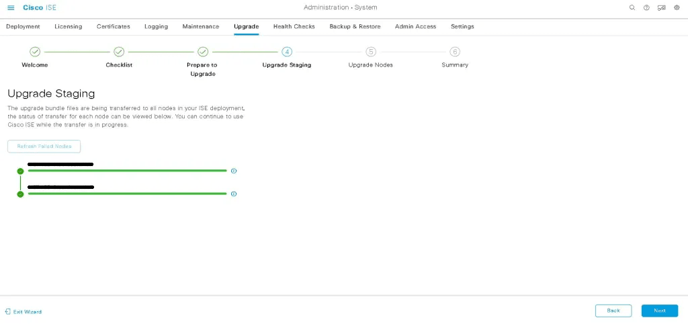Jump to step 6 Summary
This screenshot has height=324, width=688.
point(455,52)
